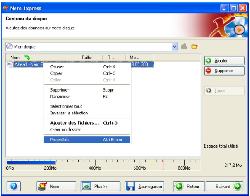
Task: Close the Nero Express window
Action: point(243,8)
